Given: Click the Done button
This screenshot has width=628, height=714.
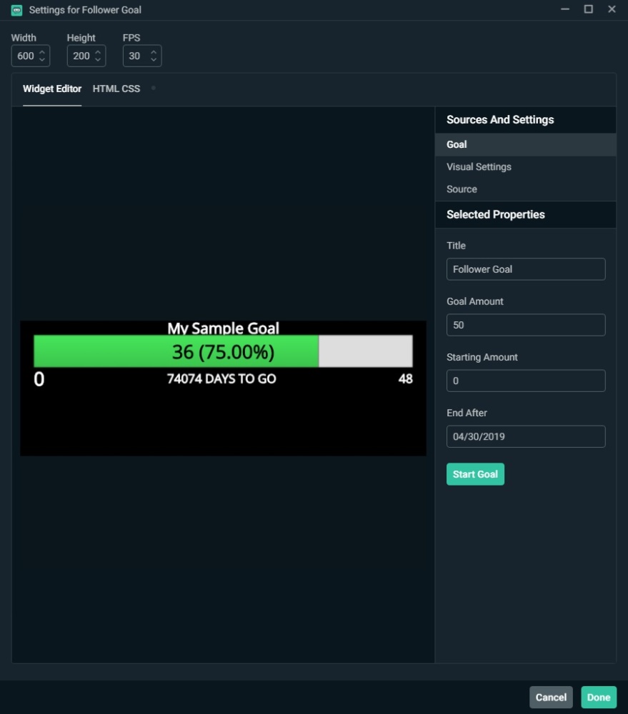Looking at the screenshot, I should pos(599,697).
